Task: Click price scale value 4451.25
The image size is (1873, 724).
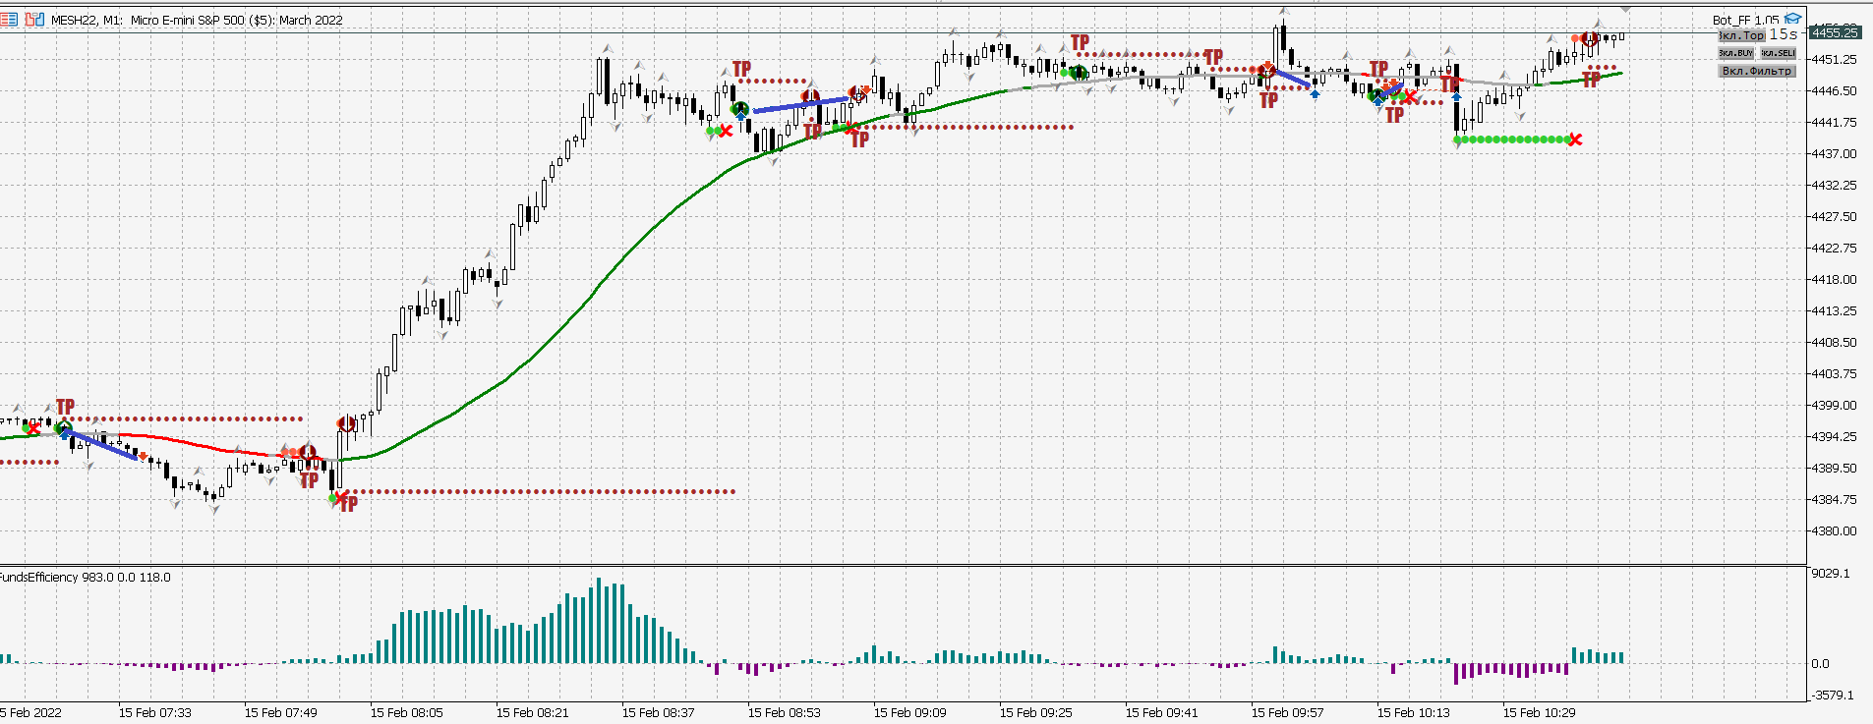Action: (x=1835, y=59)
